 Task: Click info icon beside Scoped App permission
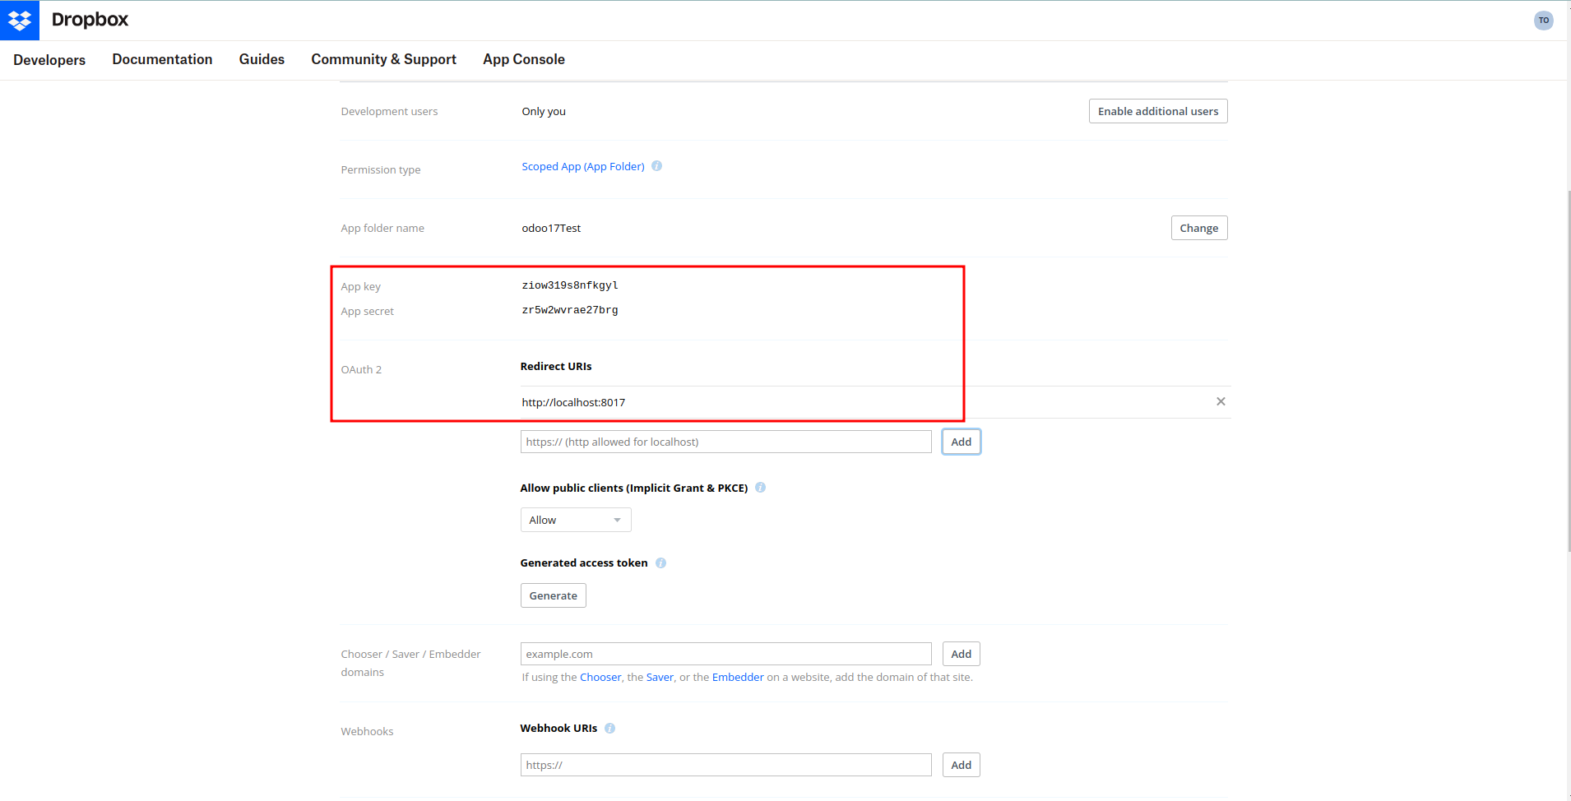[x=656, y=166]
